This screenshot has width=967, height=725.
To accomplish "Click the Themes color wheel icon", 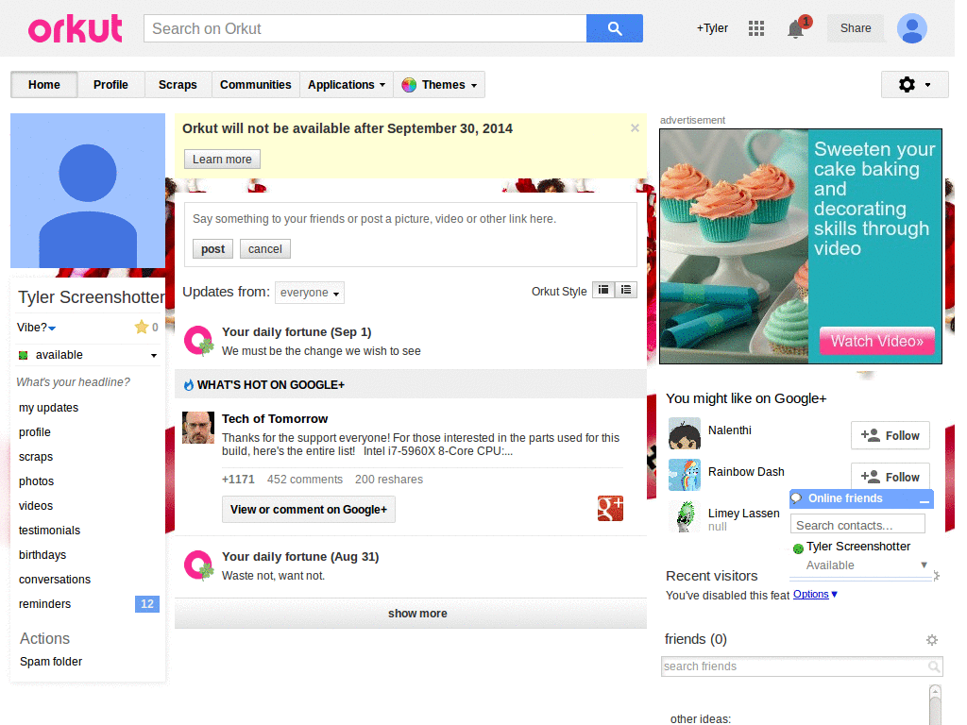I will pyautogui.click(x=409, y=85).
